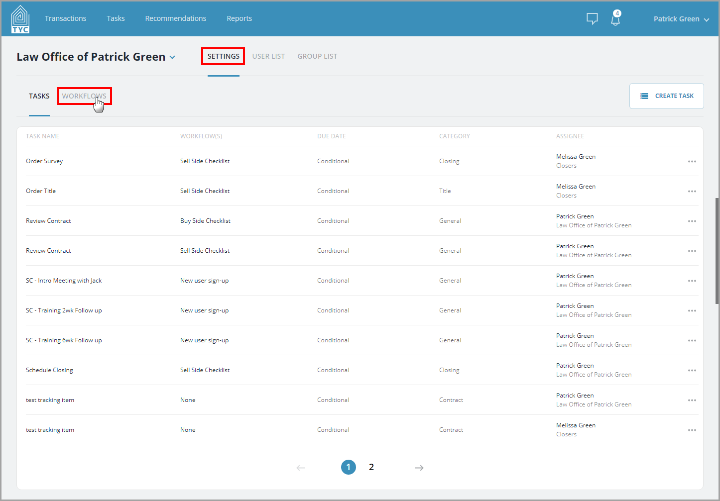Switch to the User List tab
This screenshot has height=501, width=720.
coord(268,56)
